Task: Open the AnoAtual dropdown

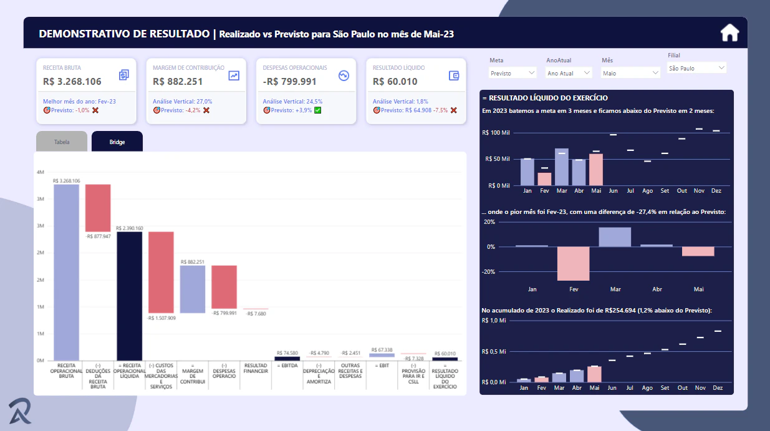Action: pyautogui.click(x=569, y=73)
